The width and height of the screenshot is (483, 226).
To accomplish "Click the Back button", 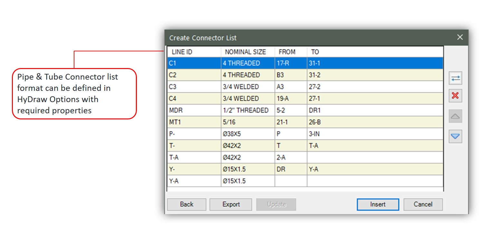I will coord(187,204).
